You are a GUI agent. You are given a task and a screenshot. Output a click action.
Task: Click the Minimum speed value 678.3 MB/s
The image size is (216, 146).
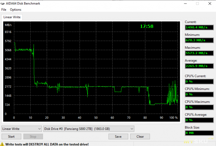click(199, 40)
